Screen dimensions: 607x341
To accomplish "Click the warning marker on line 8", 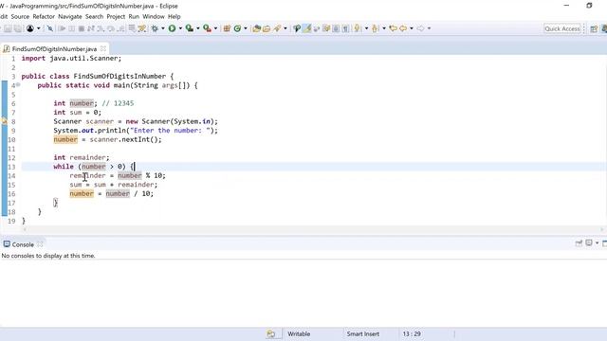I will click(4, 121).
